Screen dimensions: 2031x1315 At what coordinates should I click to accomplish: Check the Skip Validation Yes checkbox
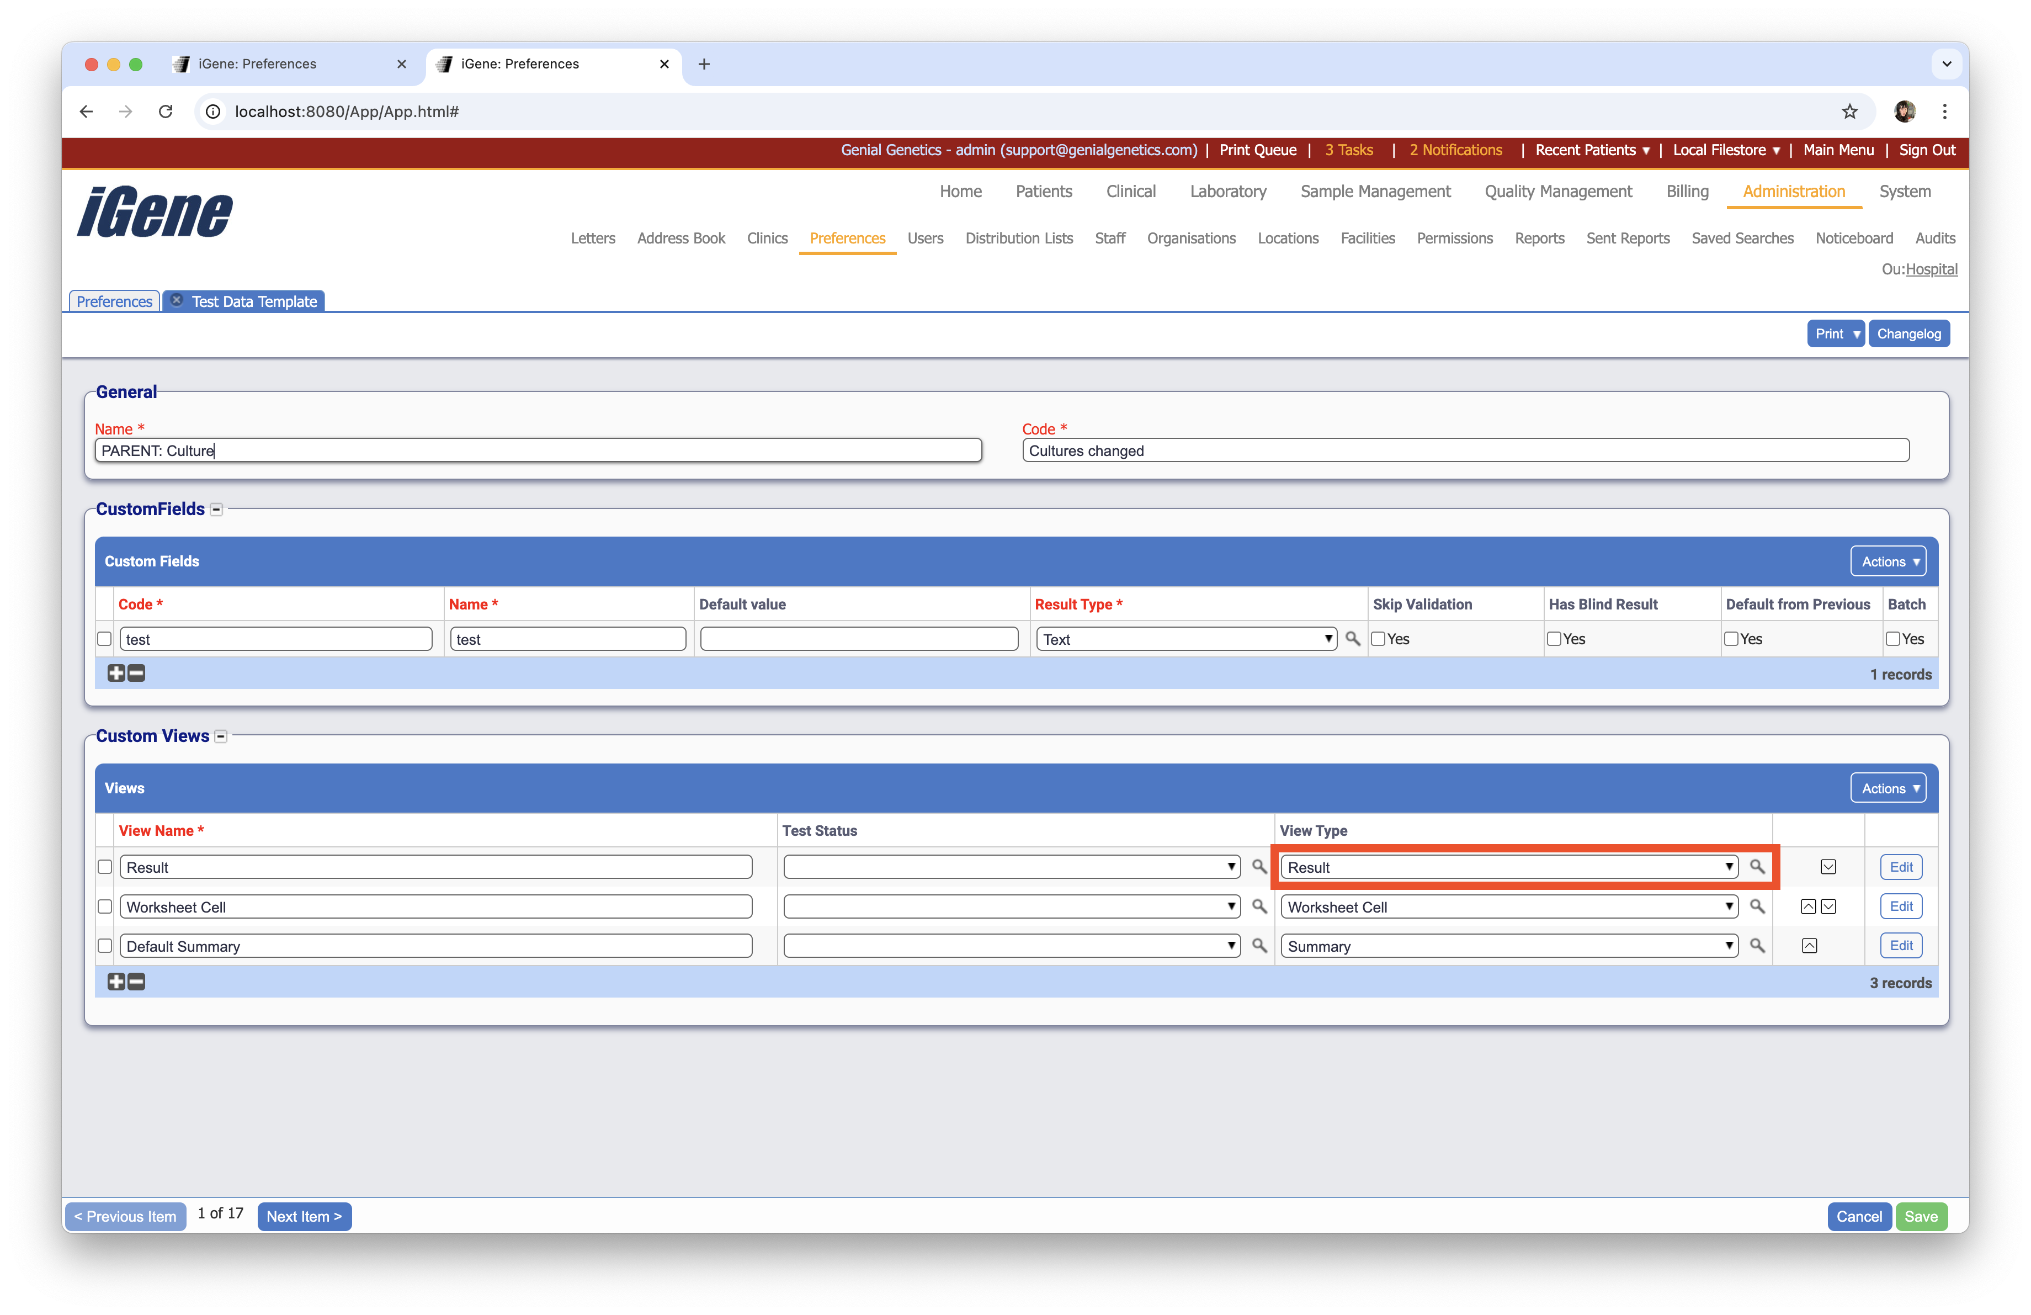(x=1378, y=638)
